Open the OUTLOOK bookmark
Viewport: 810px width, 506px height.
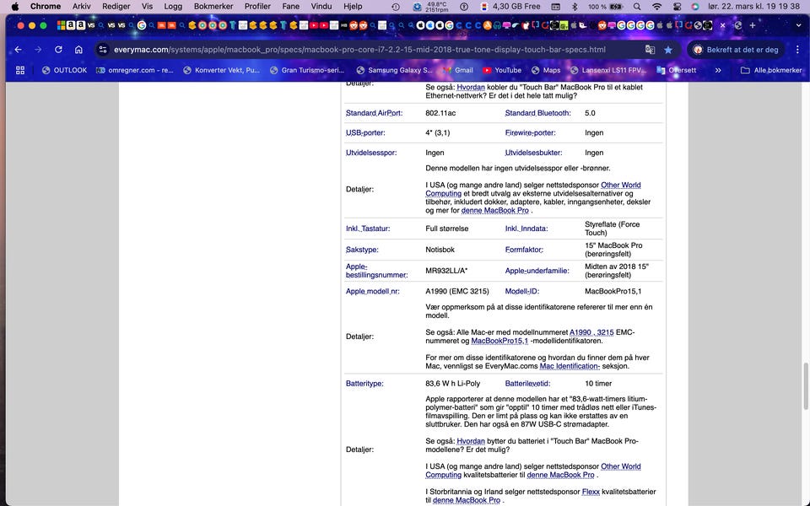(65, 70)
